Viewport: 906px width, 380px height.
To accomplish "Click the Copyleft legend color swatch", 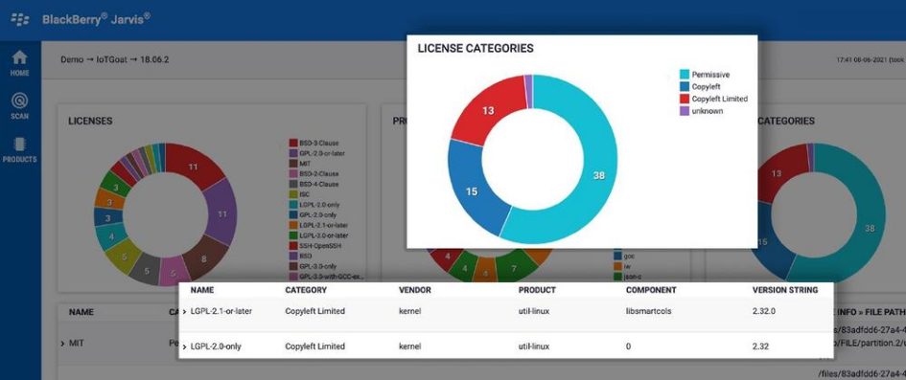I will (685, 86).
